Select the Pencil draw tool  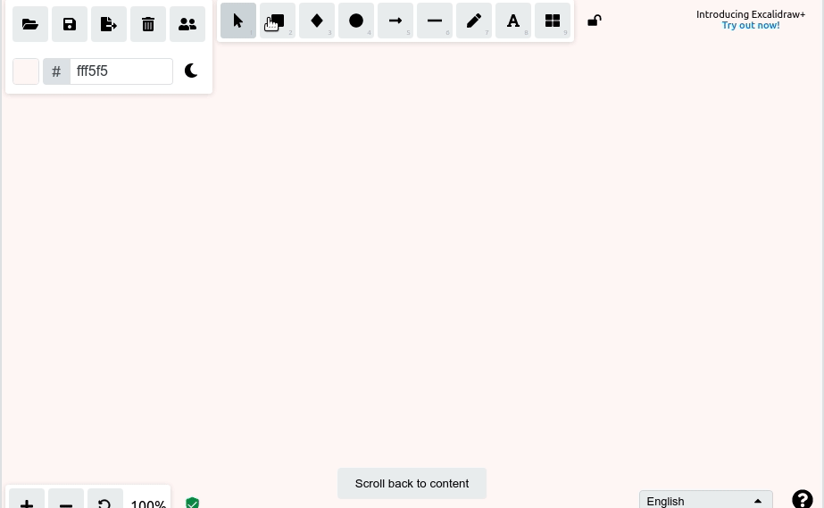474,21
